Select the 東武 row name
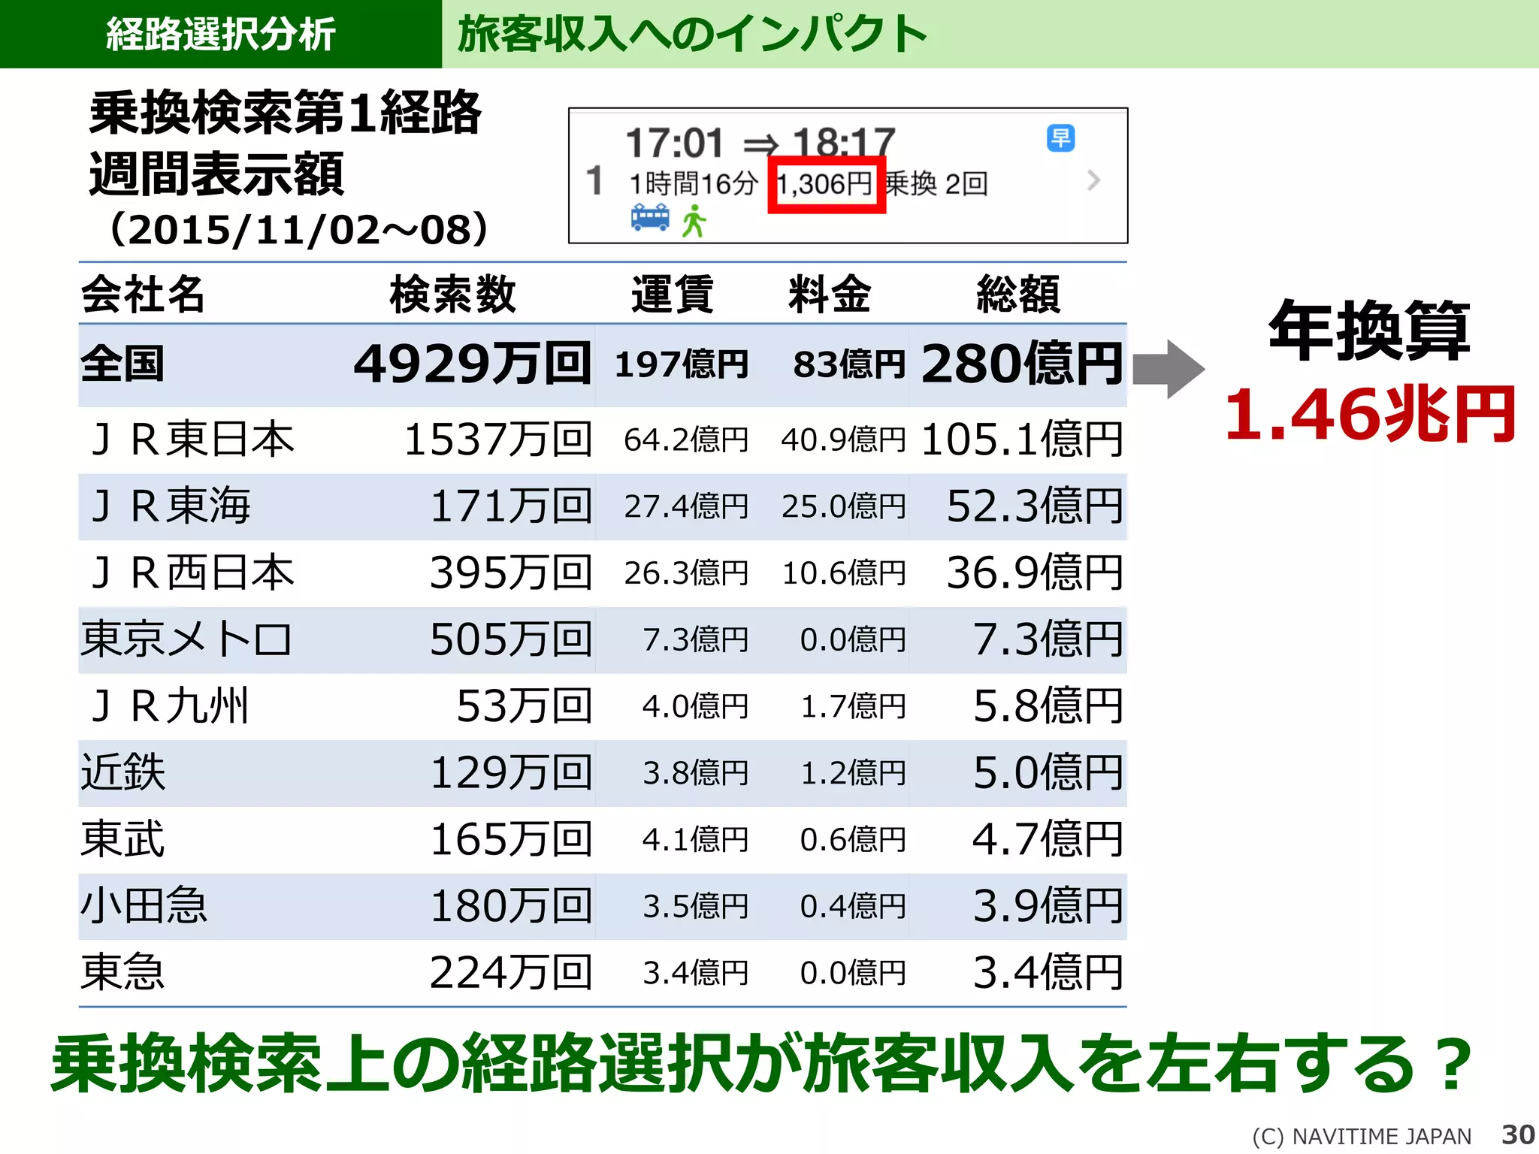This screenshot has width=1539, height=1154. [x=123, y=839]
